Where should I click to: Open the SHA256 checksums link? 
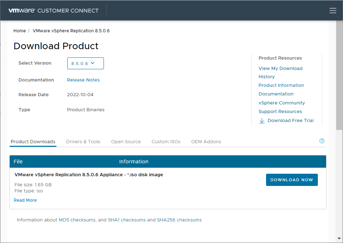[x=179, y=220]
